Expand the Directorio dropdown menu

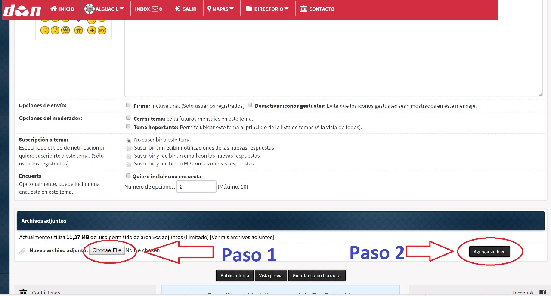point(267,9)
